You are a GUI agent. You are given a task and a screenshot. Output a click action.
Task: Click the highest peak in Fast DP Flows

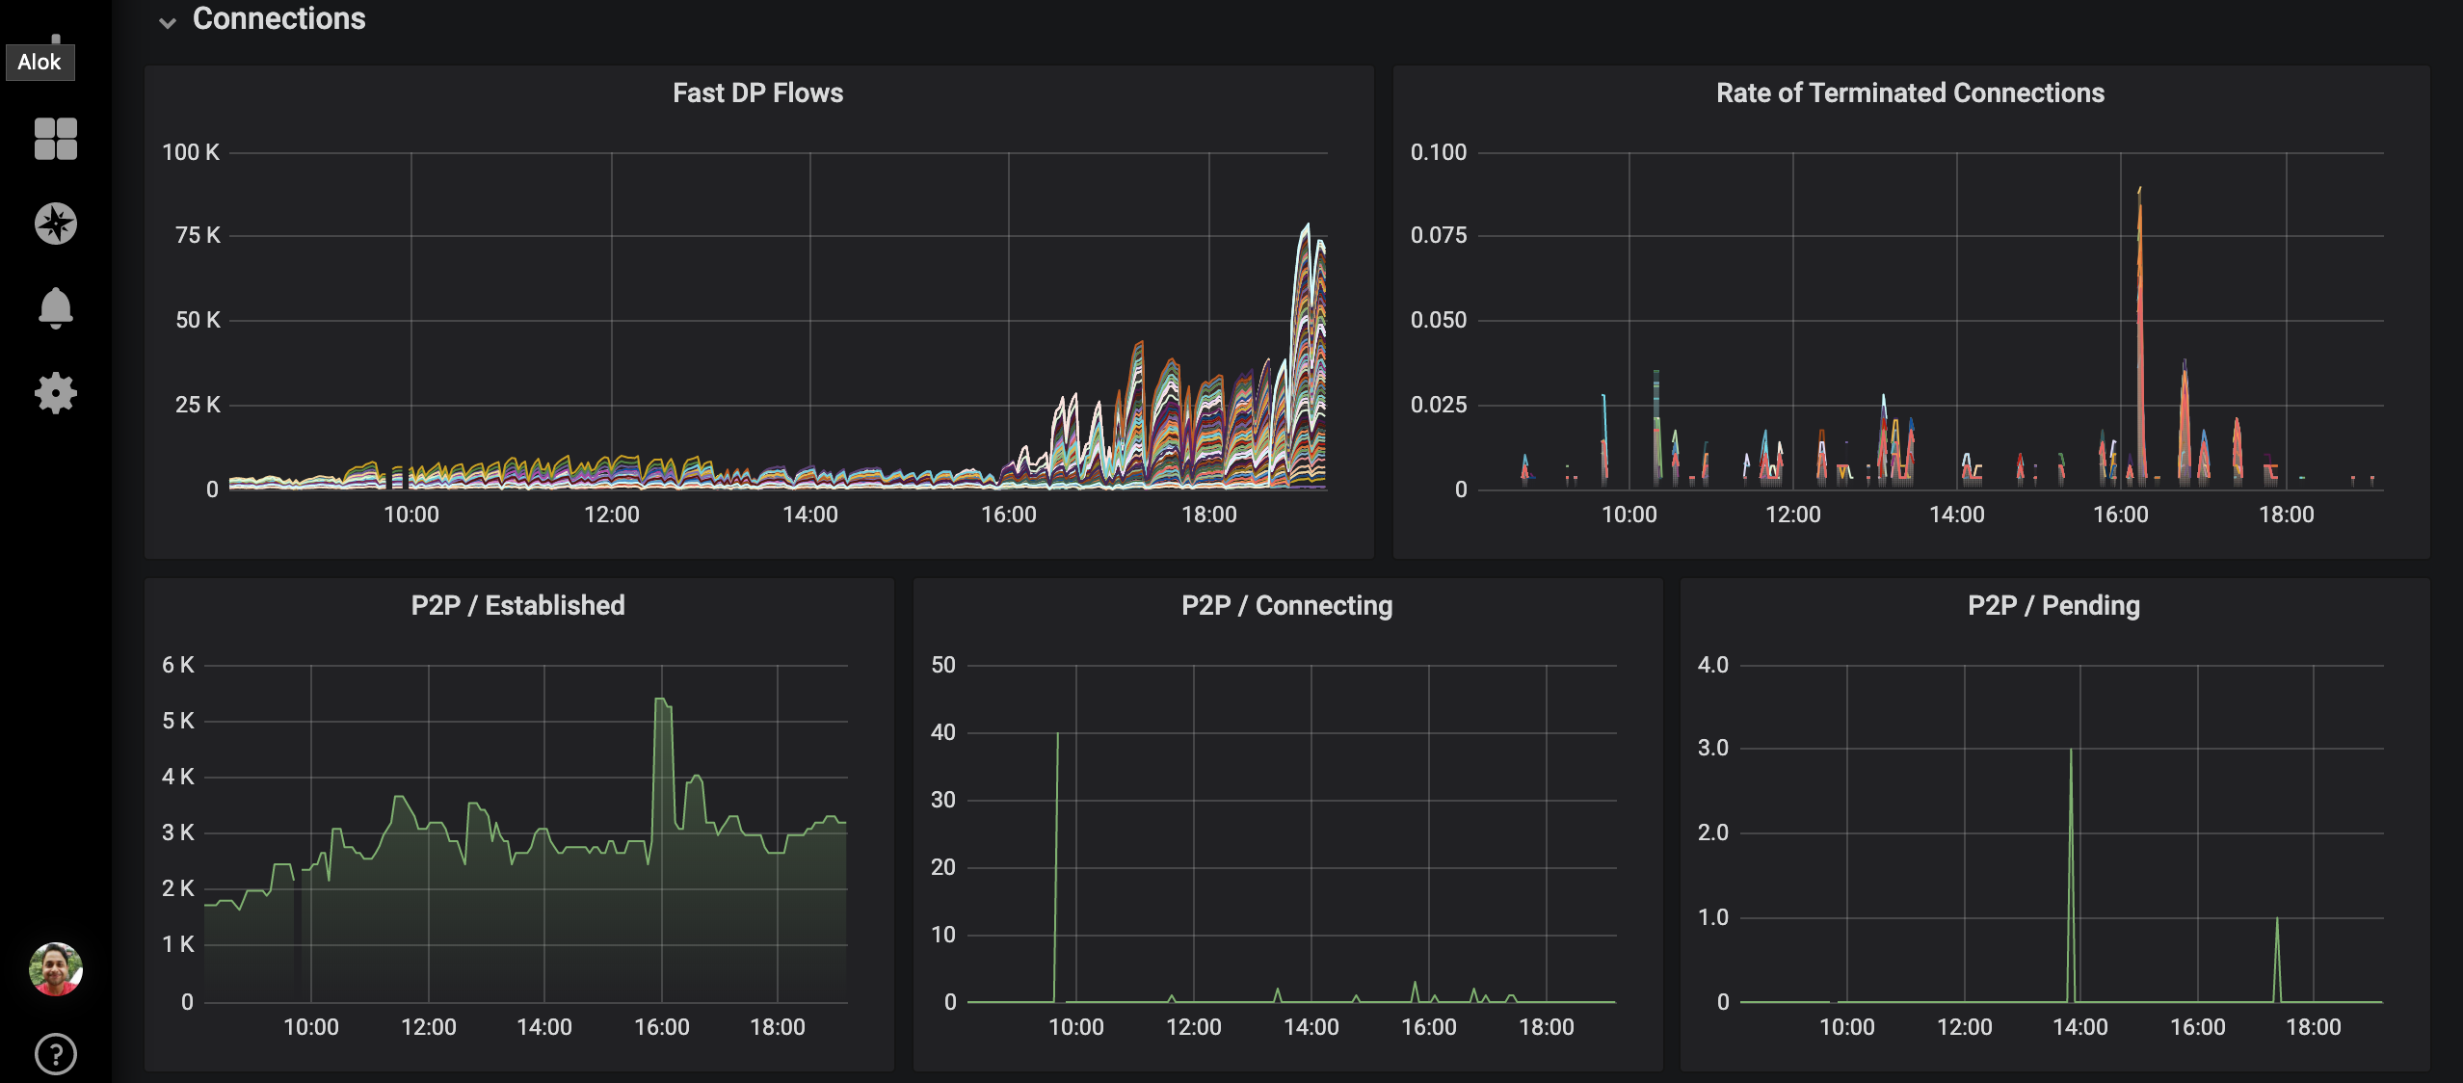tap(1307, 227)
